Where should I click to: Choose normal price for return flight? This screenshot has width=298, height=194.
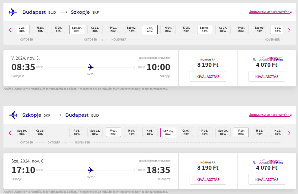pos(208,179)
